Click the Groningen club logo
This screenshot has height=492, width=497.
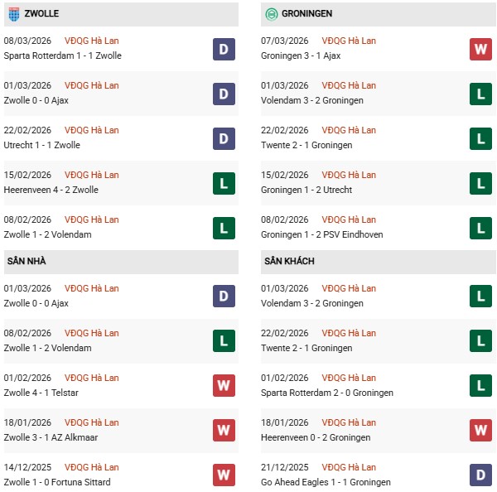pos(272,14)
